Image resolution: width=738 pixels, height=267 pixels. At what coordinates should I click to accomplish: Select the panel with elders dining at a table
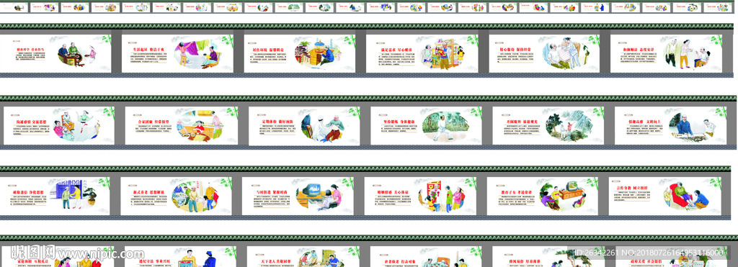pyautogui.click(x=55, y=53)
